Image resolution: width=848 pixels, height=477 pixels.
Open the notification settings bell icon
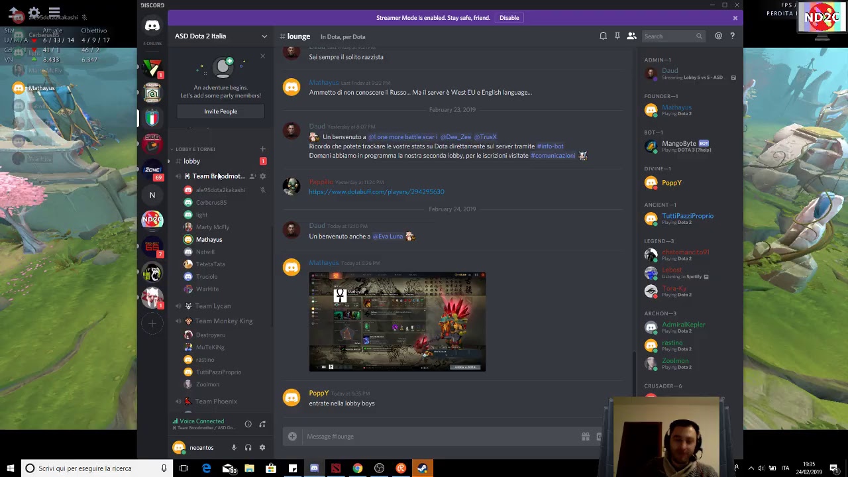pyautogui.click(x=603, y=36)
